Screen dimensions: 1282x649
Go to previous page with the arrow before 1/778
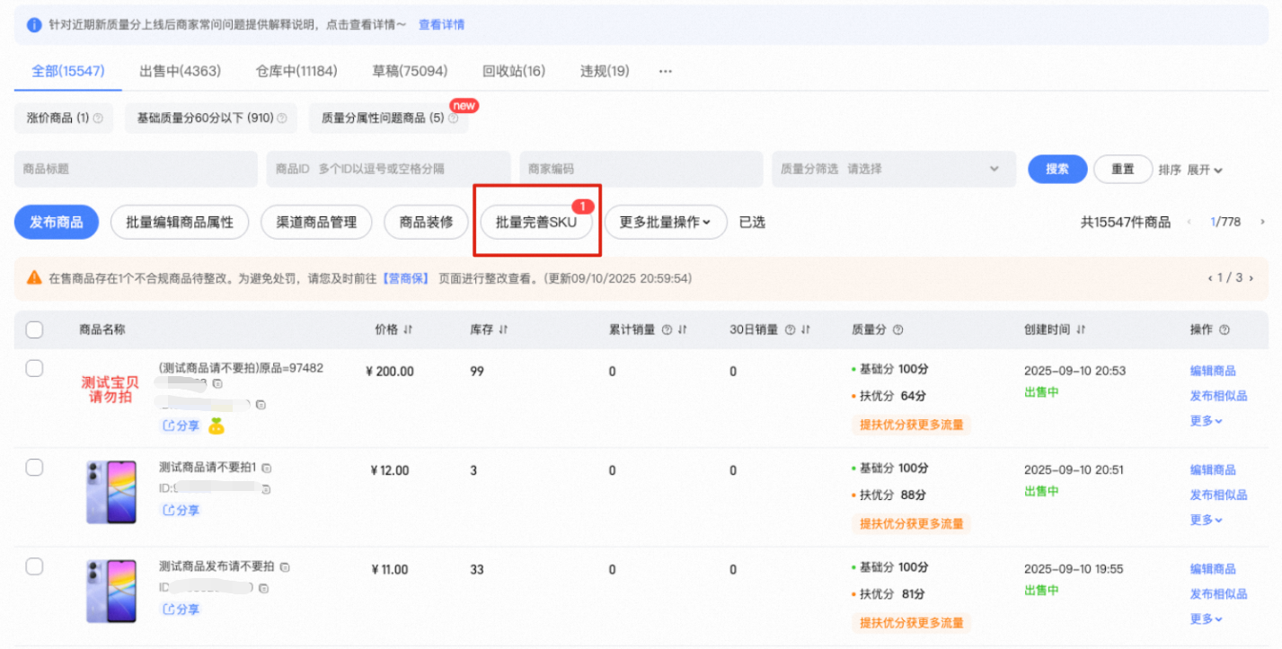(x=1190, y=222)
